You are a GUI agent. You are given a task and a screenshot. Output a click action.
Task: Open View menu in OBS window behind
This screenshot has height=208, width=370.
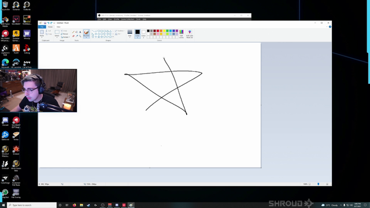click(110, 19)
